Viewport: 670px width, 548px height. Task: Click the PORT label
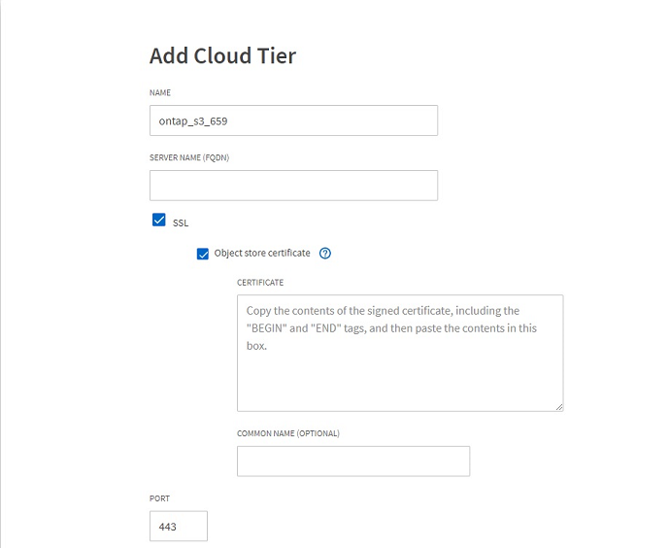pyautogui.click(x=160, y=498)
